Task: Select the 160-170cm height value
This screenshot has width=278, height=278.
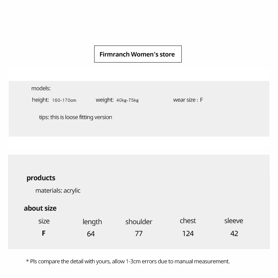Action: [x=64, y=100]
